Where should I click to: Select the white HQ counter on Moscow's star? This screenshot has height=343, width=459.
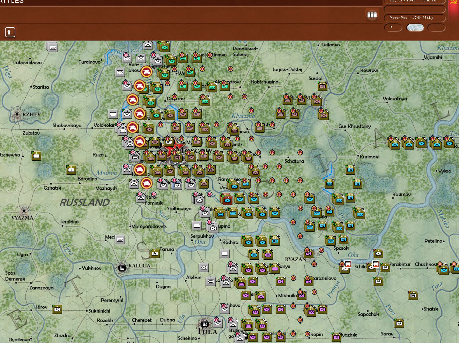(x=169, y=142)
